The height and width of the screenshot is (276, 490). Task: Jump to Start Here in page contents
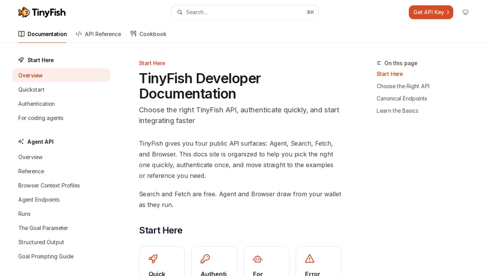pyautogui.click(x=389, y=74)
